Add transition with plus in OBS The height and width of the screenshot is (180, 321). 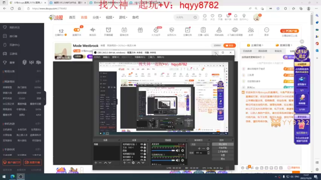(199, 148)
